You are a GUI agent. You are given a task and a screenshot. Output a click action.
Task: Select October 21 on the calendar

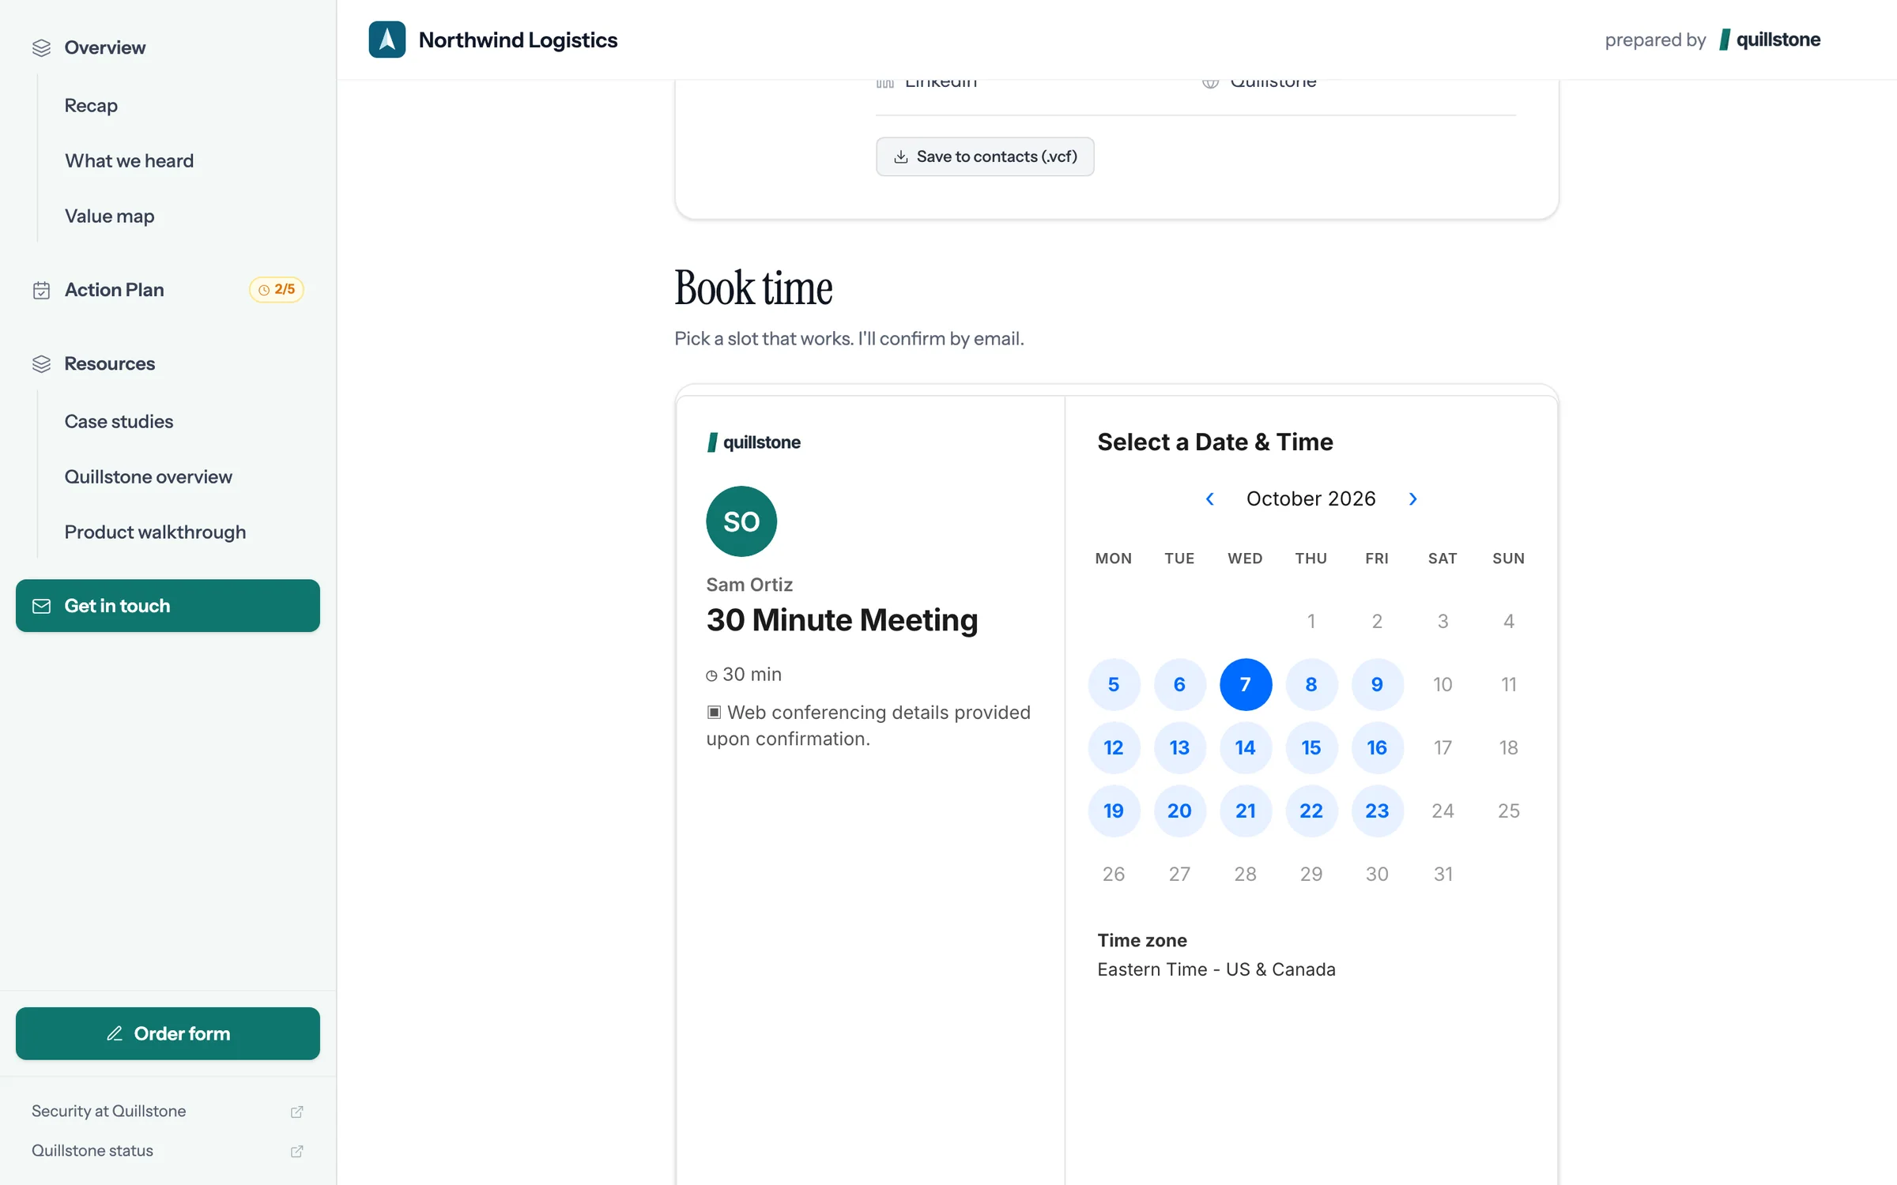coord(1246,811)
